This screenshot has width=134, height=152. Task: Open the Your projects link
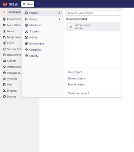(75, 72)
